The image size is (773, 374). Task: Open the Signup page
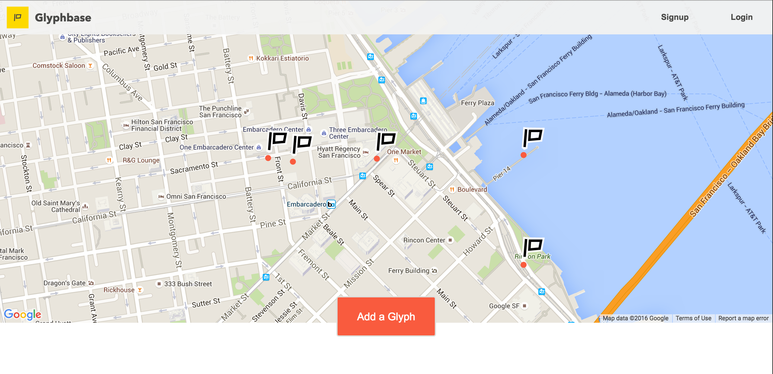click(675, 17)
